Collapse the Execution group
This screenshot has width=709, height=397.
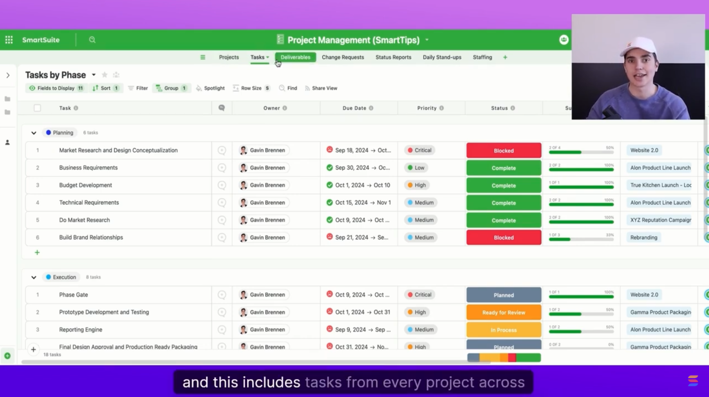(34, 277)
